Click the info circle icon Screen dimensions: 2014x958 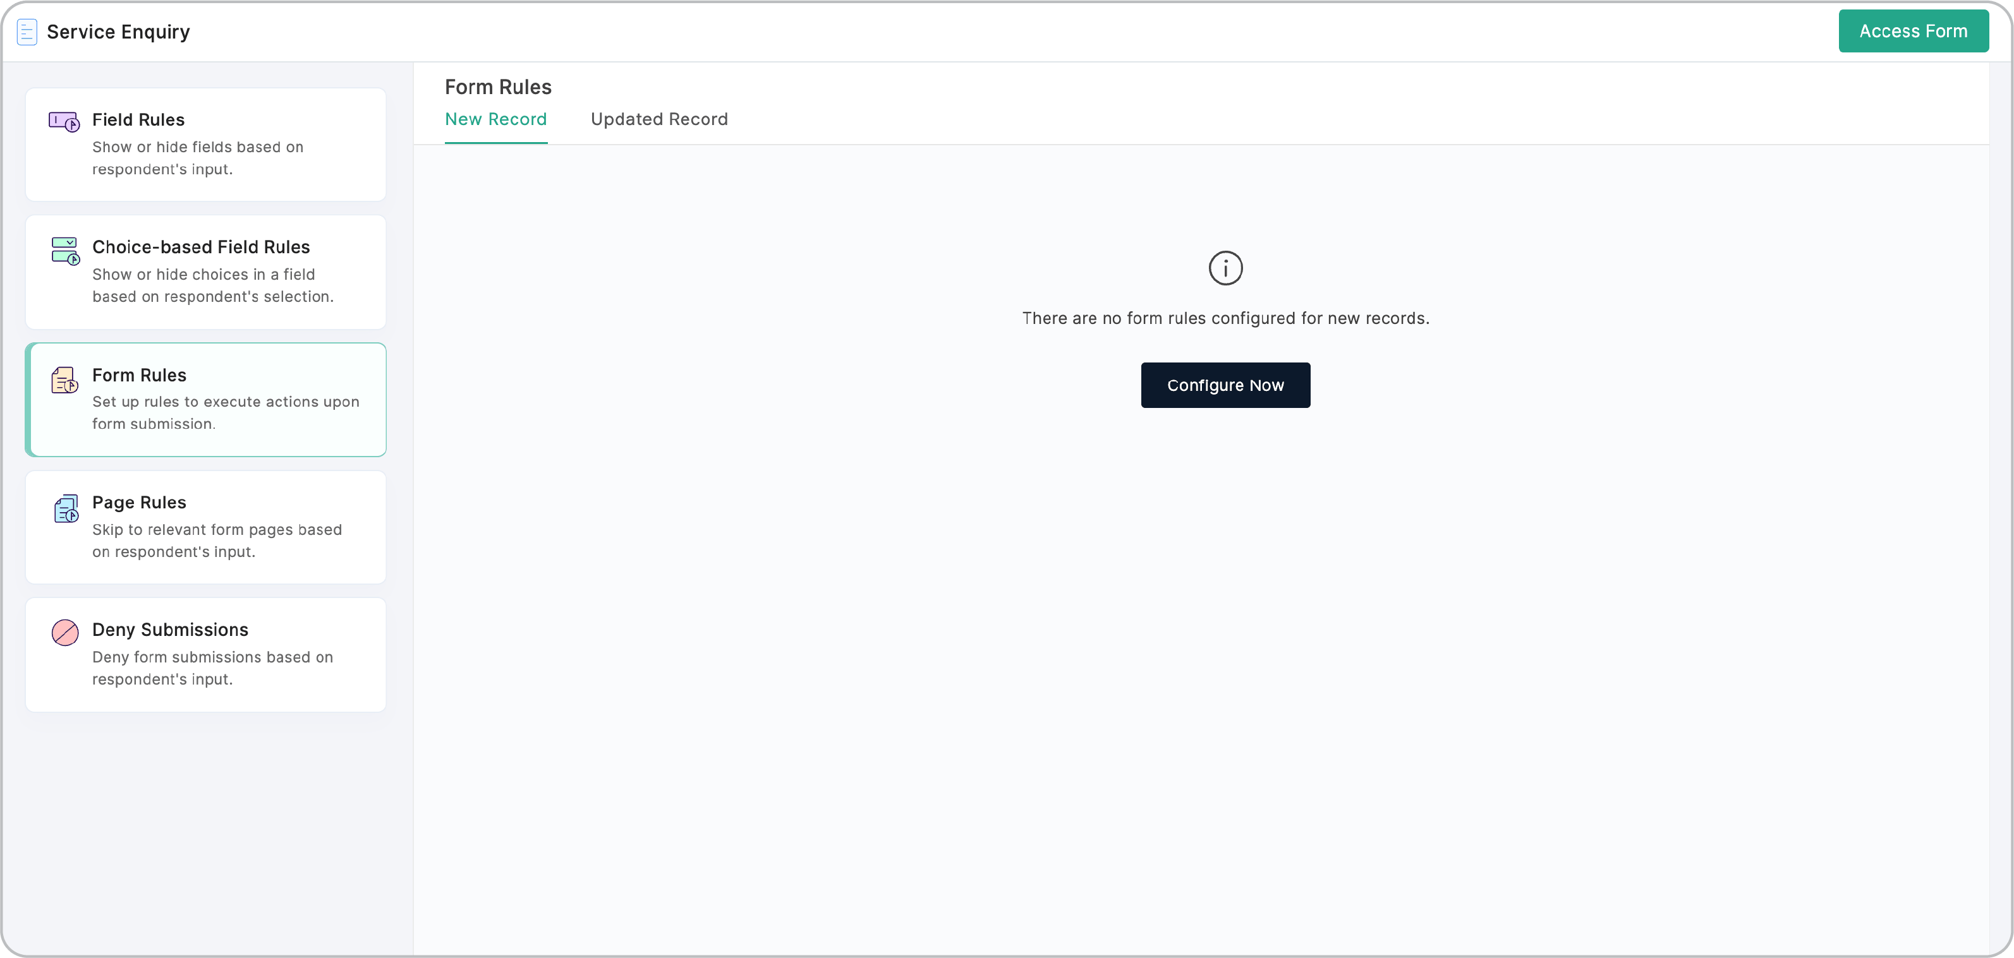(x=1225, y=268)
